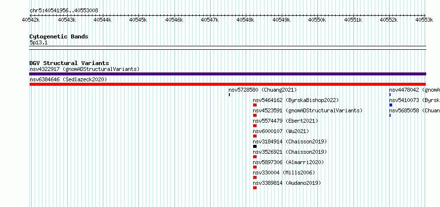
Task: Click the chr5:40541956..40553008 region label
Action: 64,11
